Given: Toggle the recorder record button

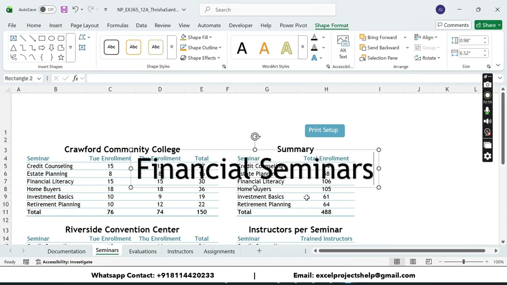Looking at the screenshot, I should tap(488, 95).
